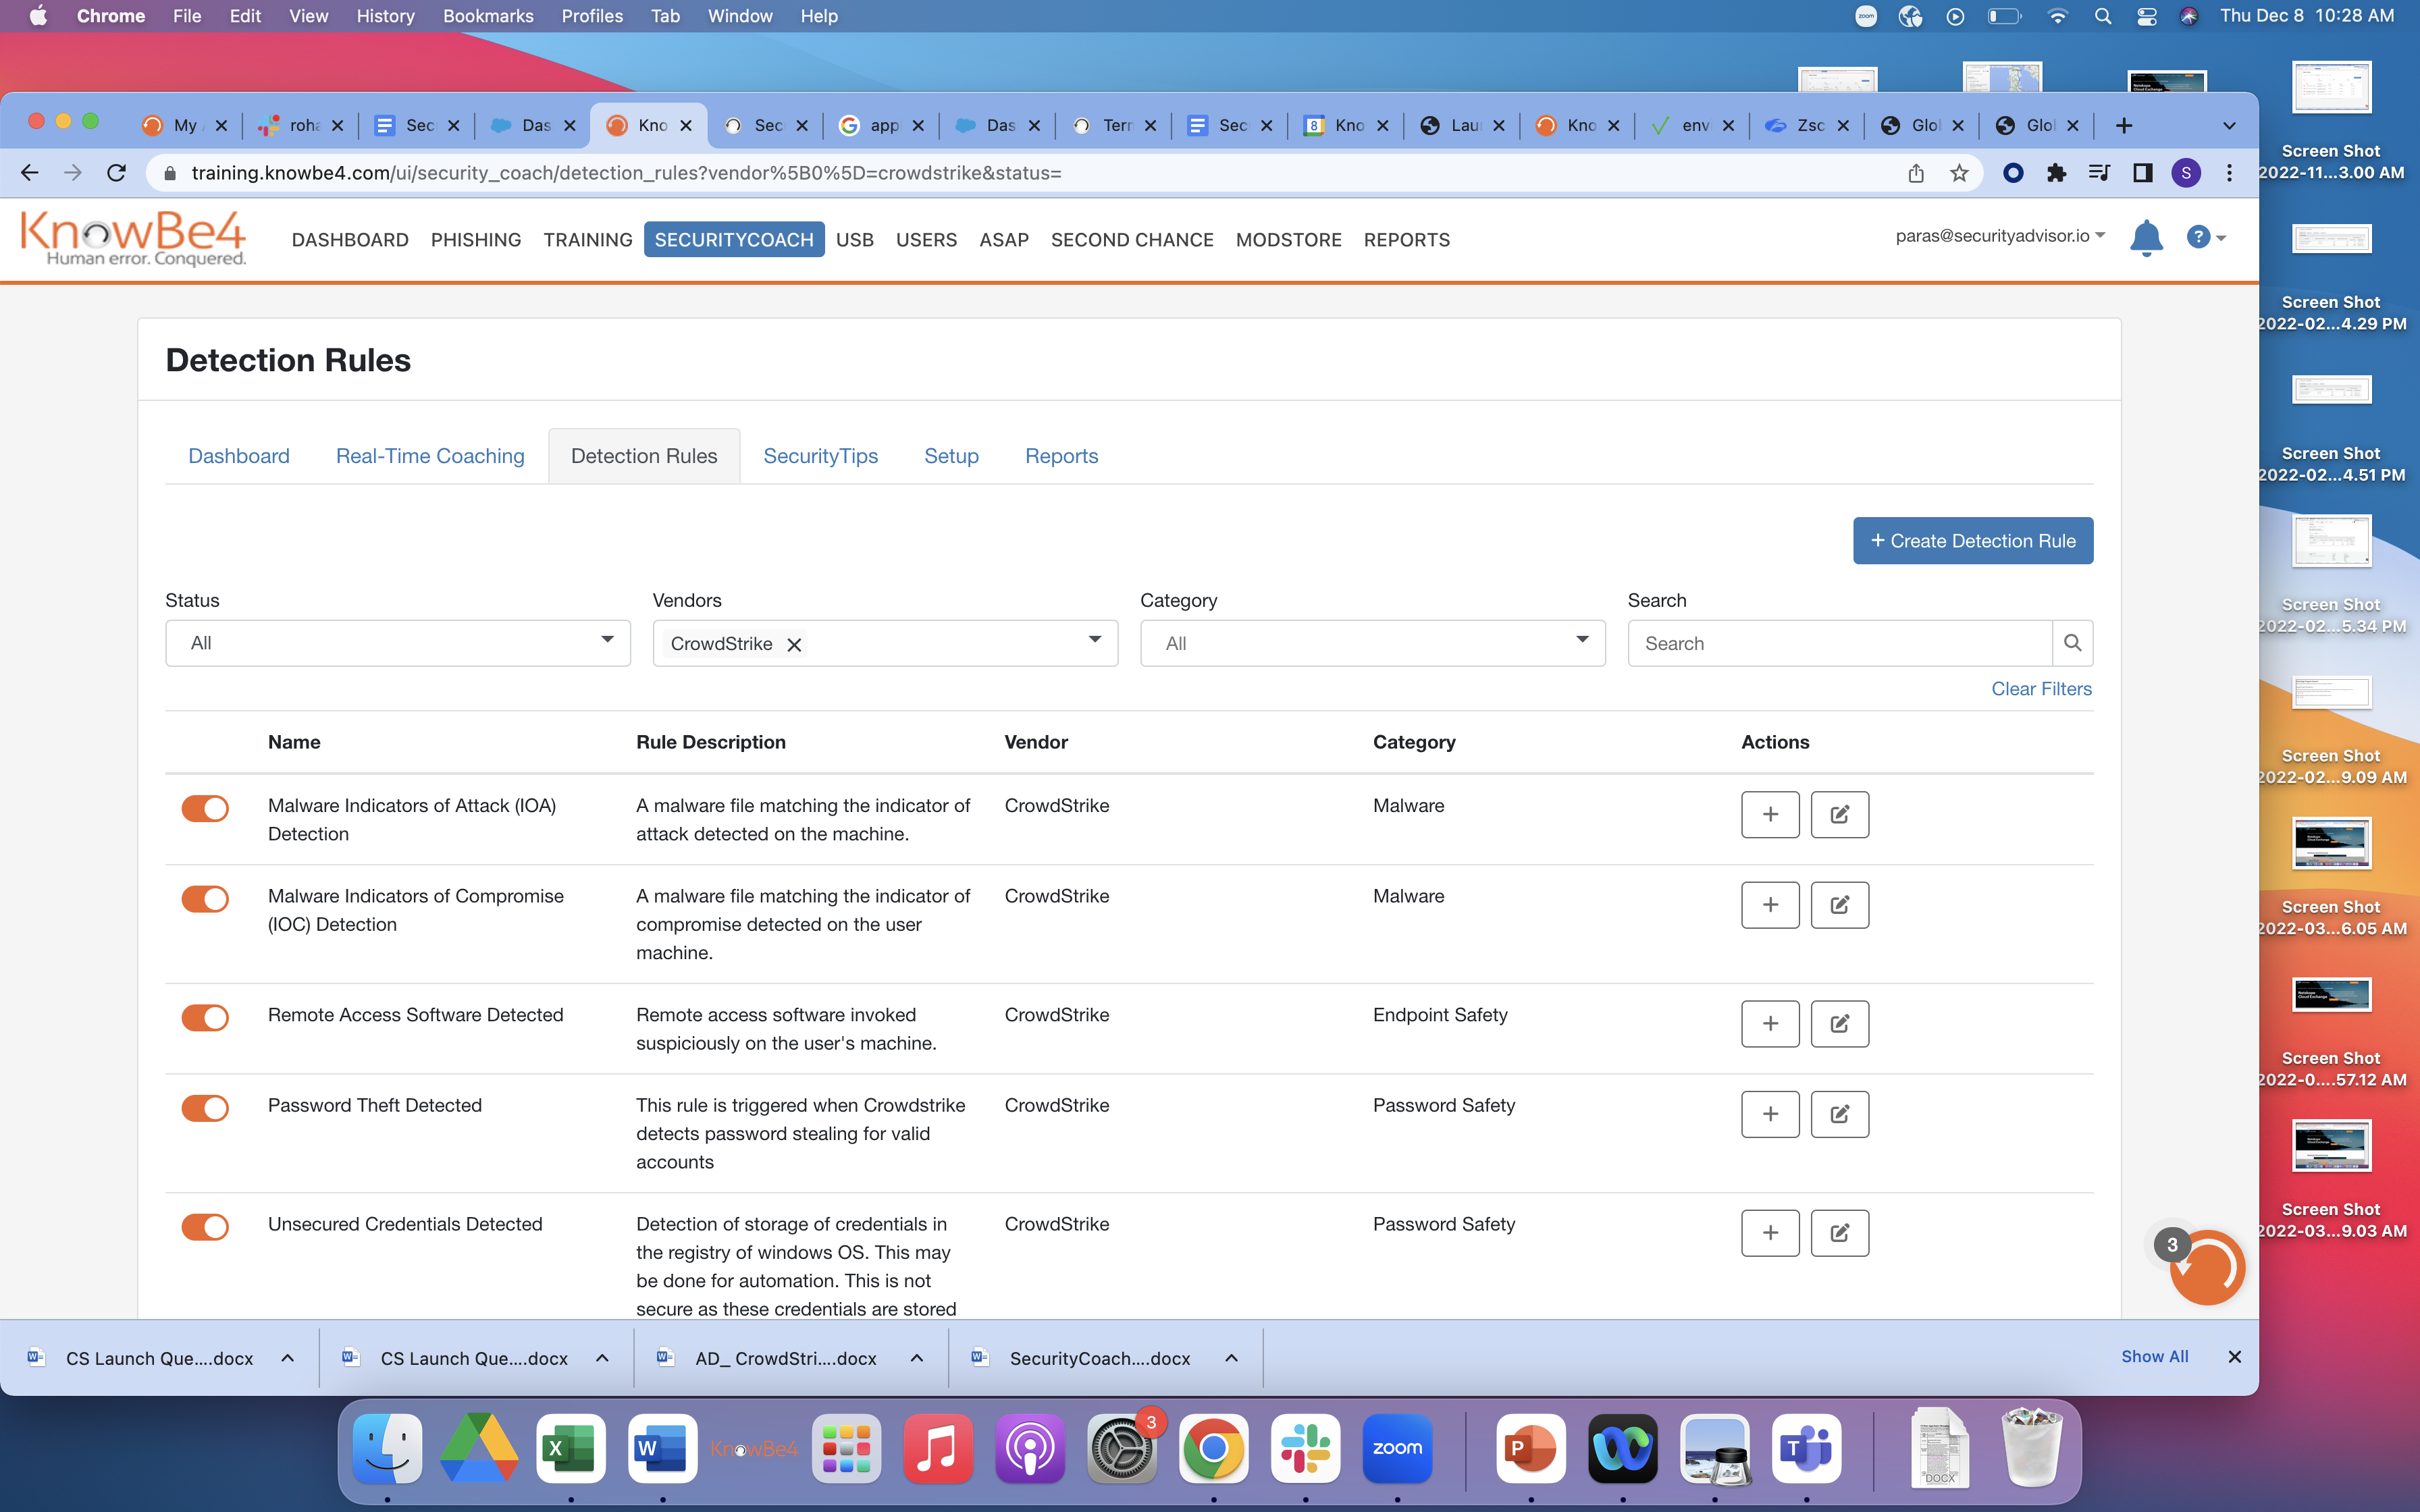The image size is (2420, 1512).
Task: Open the PHISHING navigation menu item
Action: point(475,240)
